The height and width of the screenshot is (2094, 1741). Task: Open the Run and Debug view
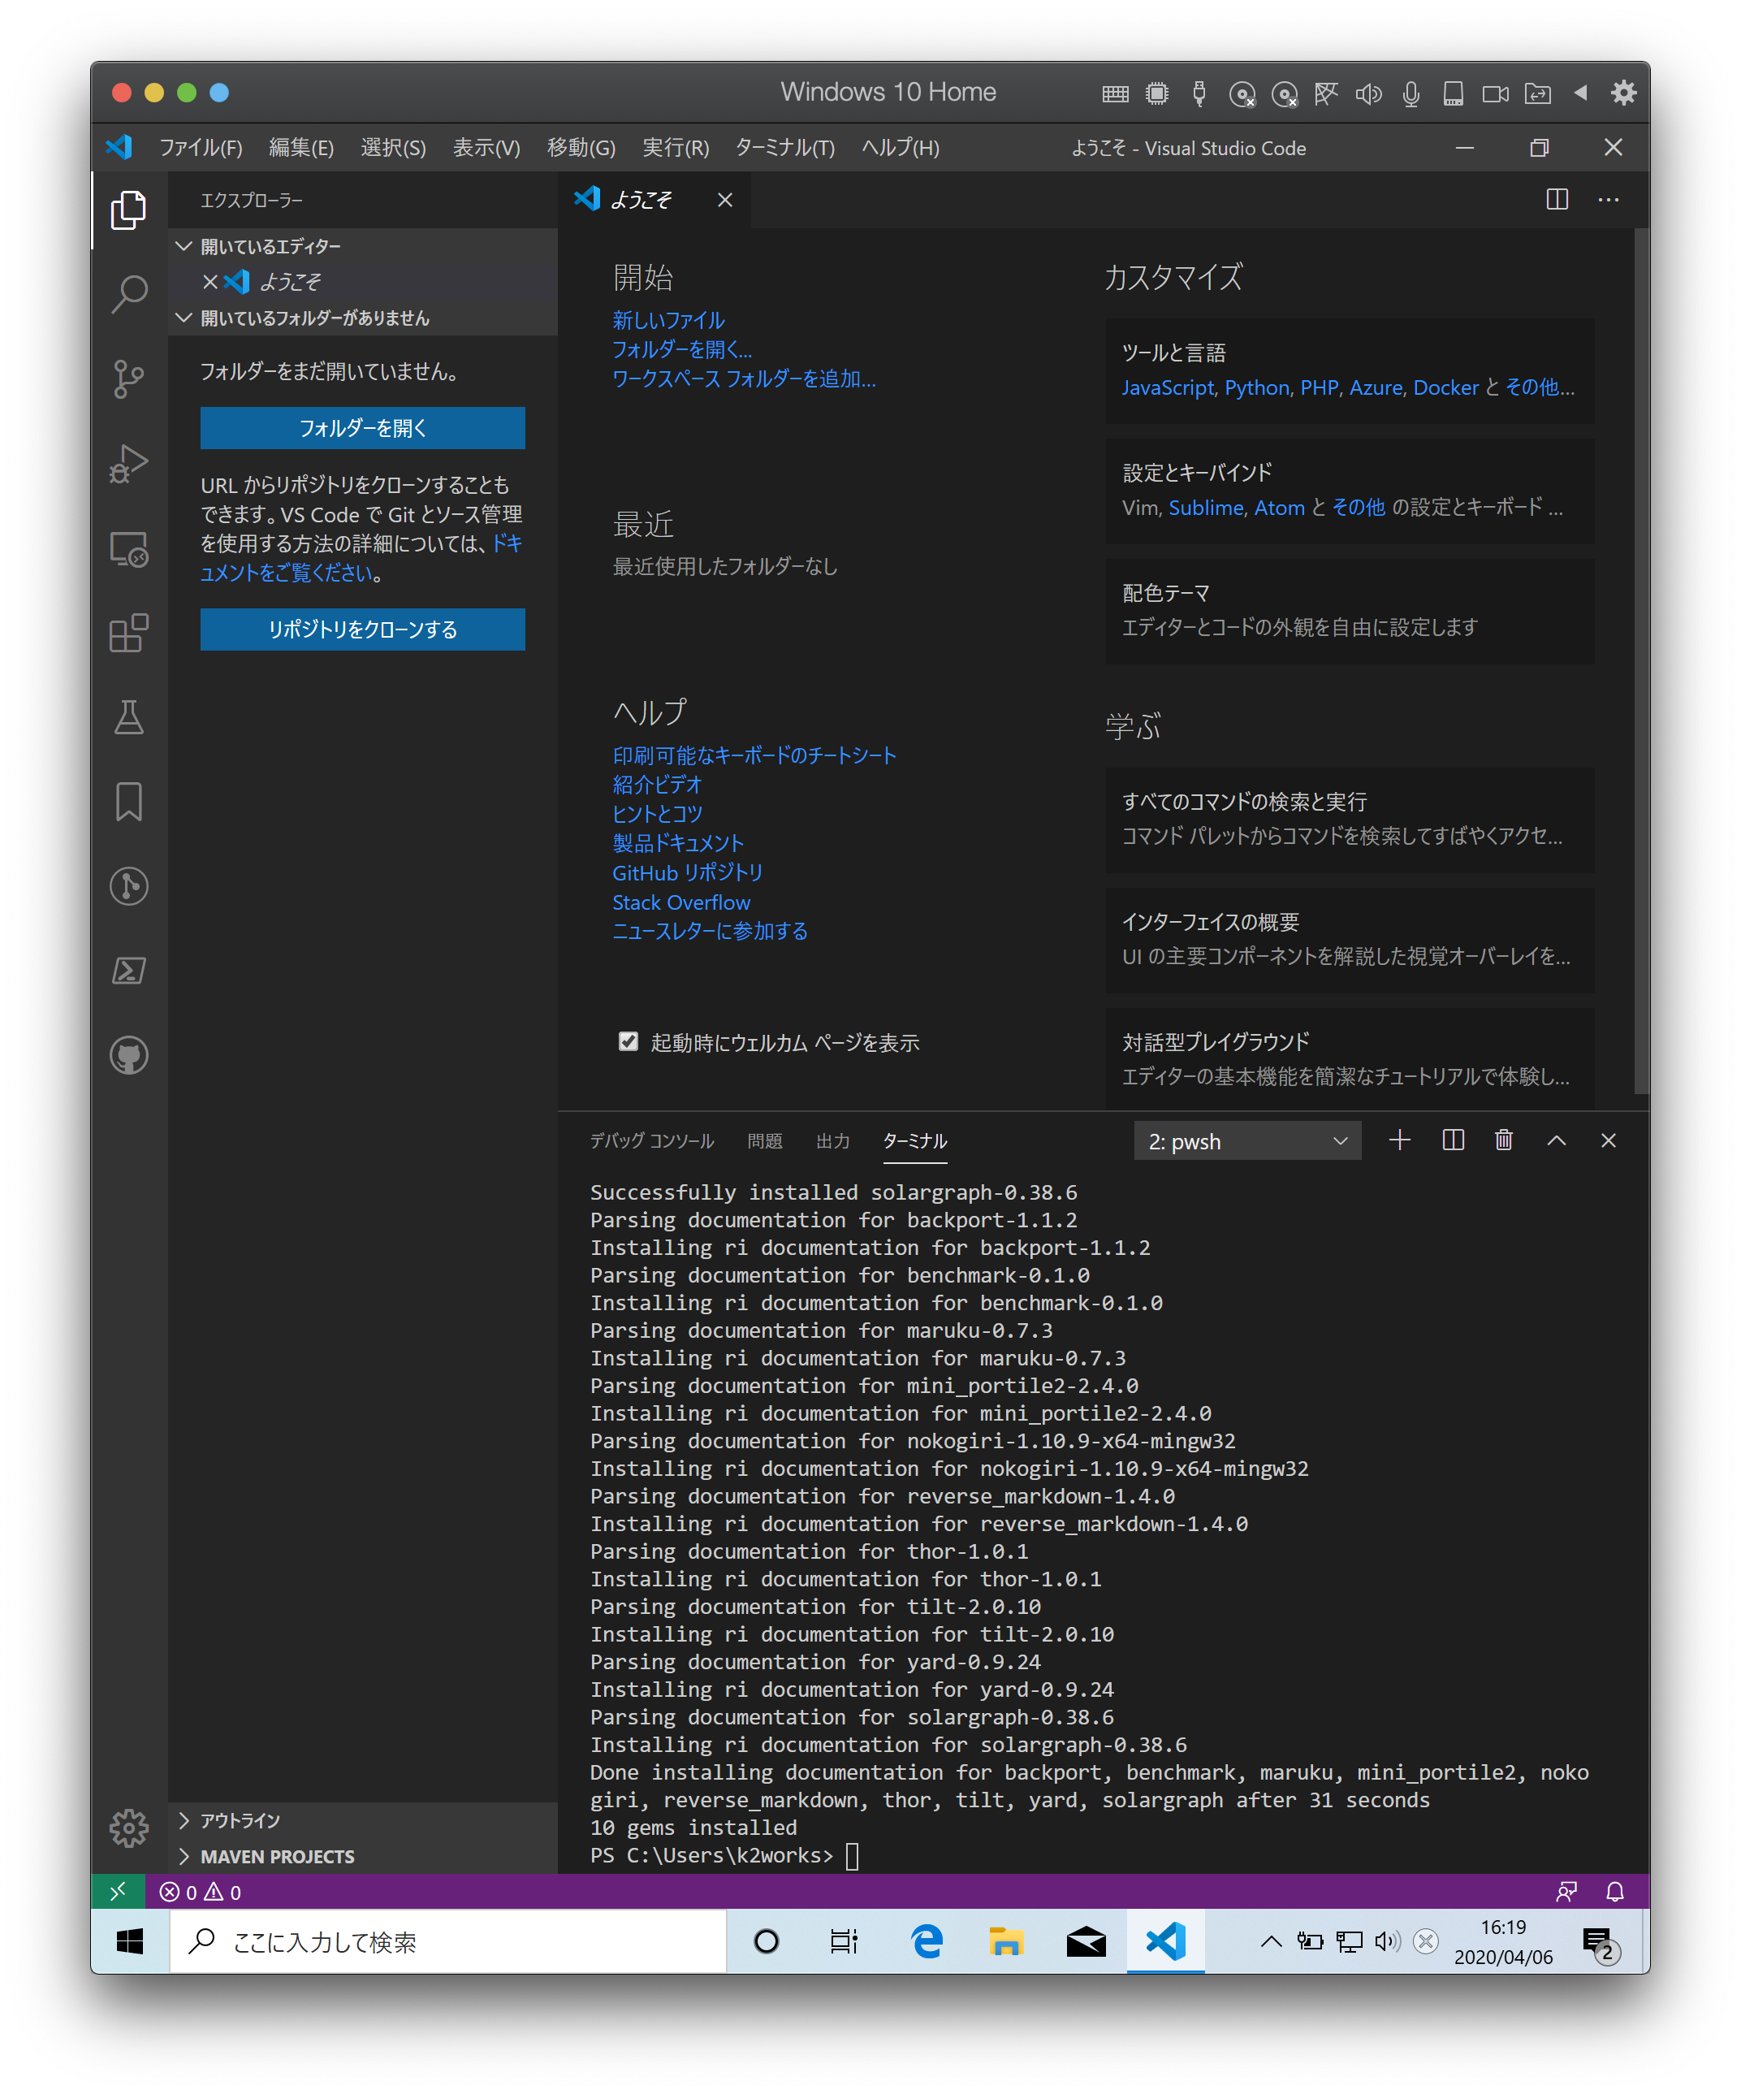pos(128,461)
